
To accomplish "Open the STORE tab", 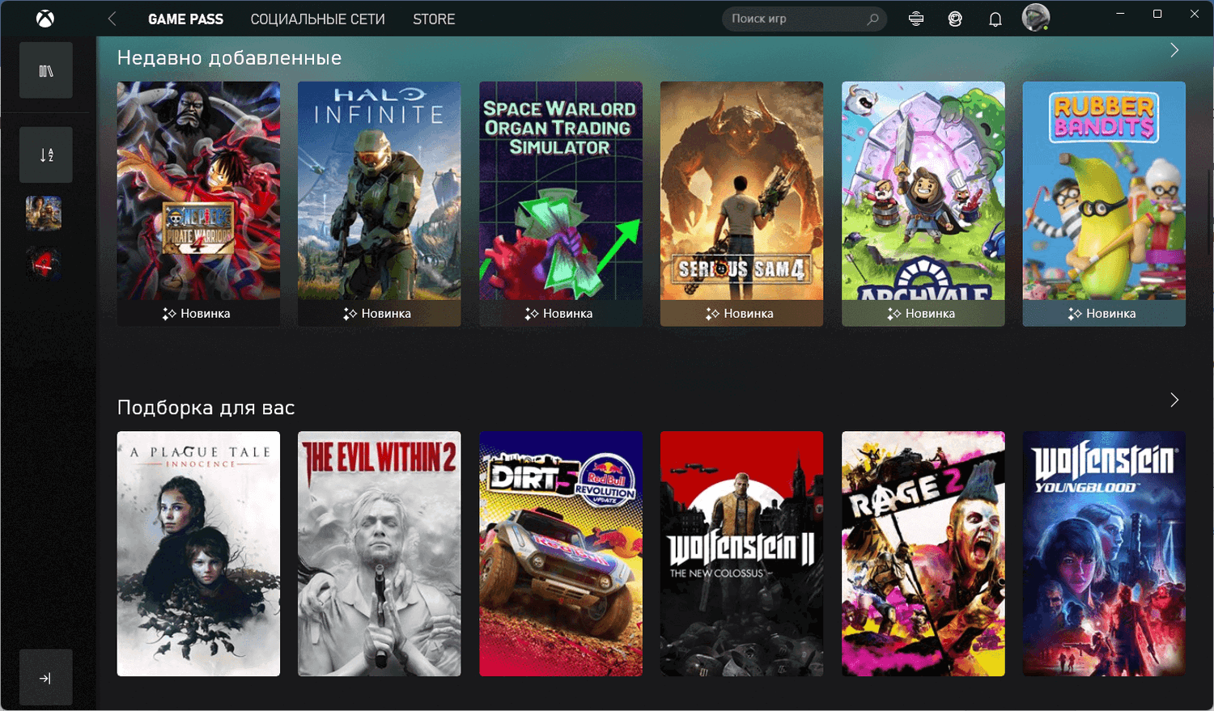I will [x=434, y=19].
